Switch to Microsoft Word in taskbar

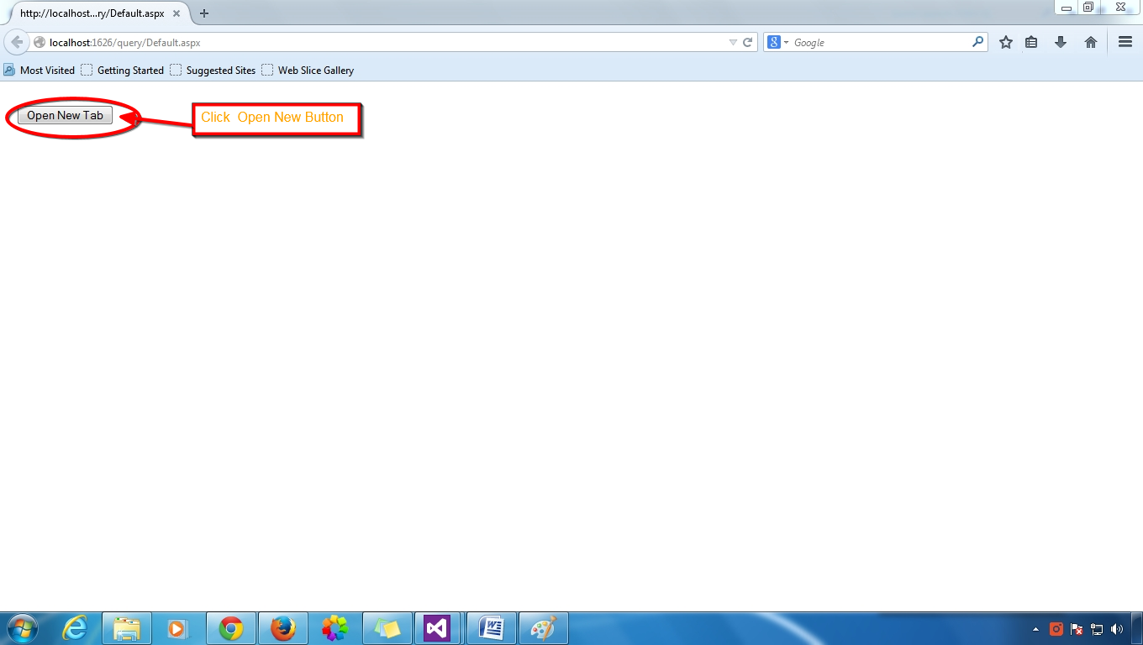coord(492,628)
